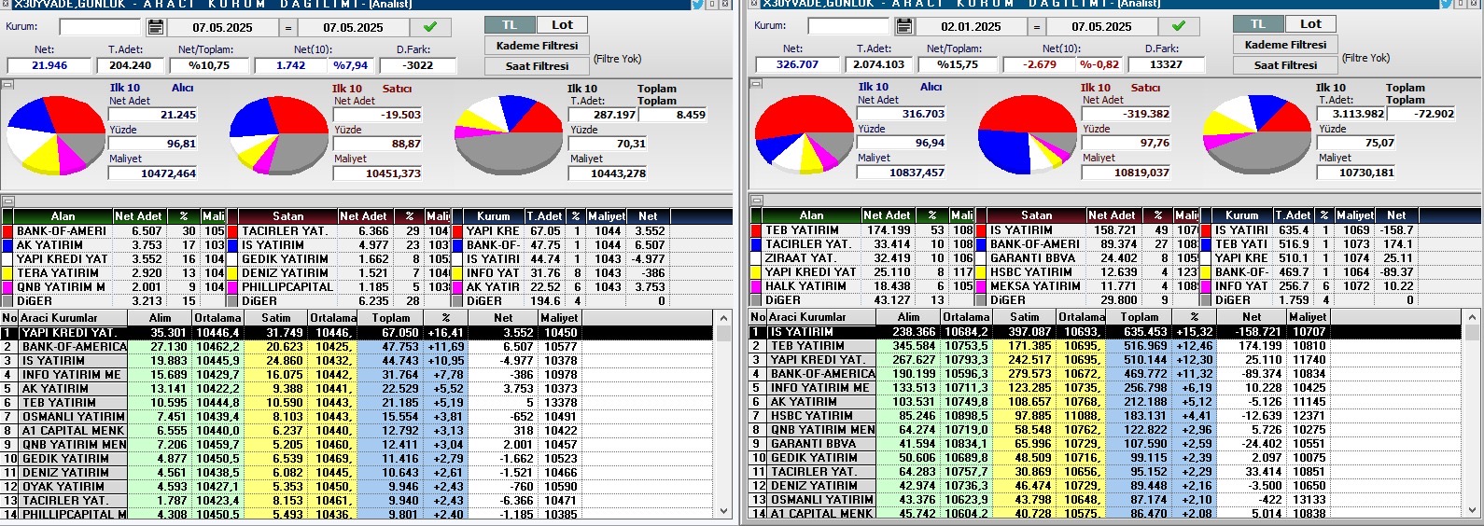The height and width of the screenshot is (526, 1484).
Task: Click the equals sign button in right window
Action: [x=1036, y=27]
